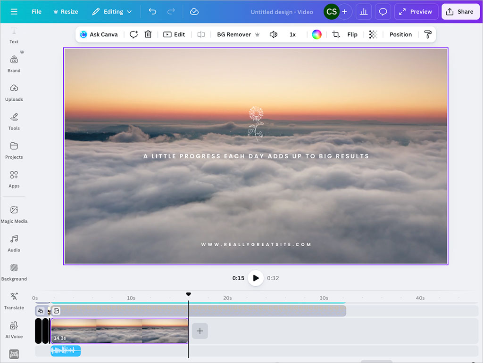Open the File menu
483x363 pixels.
(x=36, y=11)
